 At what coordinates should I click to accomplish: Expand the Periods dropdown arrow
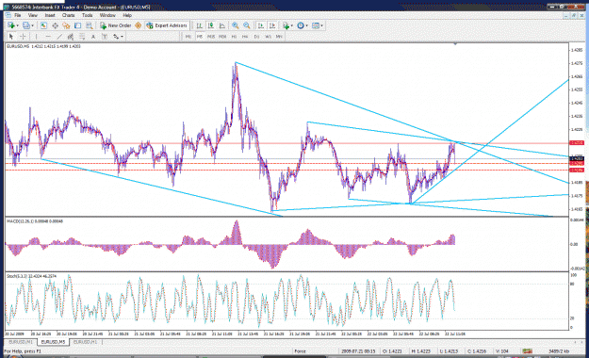pyautogui.click(x=306, y=25)
